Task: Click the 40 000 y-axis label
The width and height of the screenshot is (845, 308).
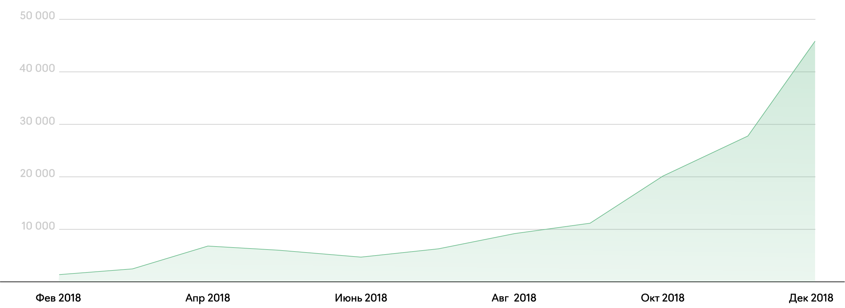Action: (37, 68)
